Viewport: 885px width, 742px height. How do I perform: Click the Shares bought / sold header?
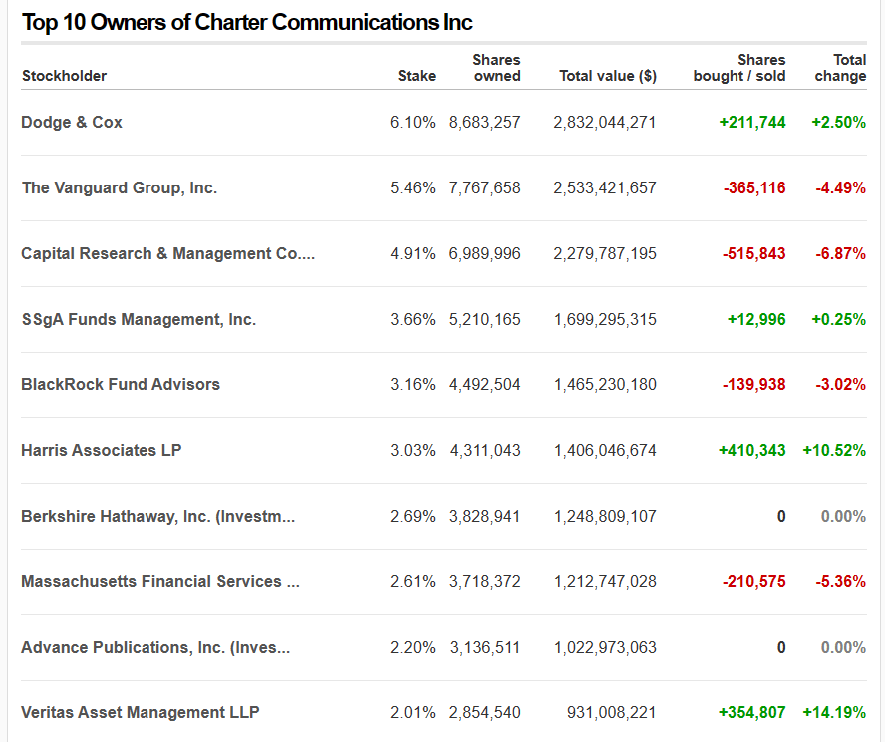point(739,68)
